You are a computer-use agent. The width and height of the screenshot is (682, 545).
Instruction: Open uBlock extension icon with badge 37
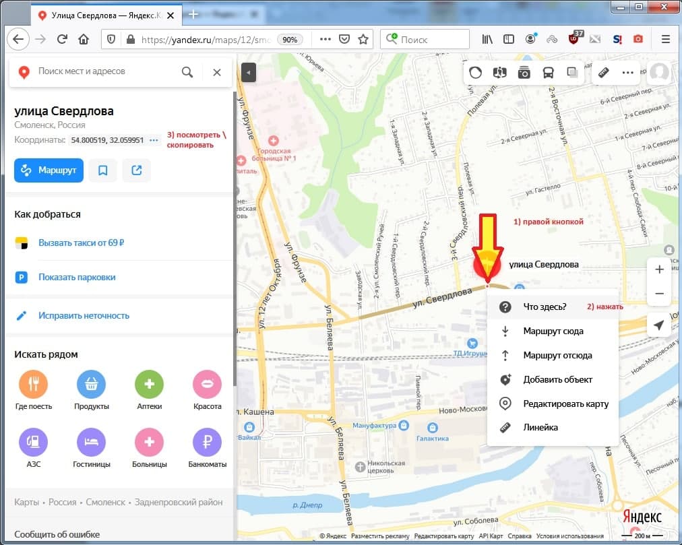point(575,38)
